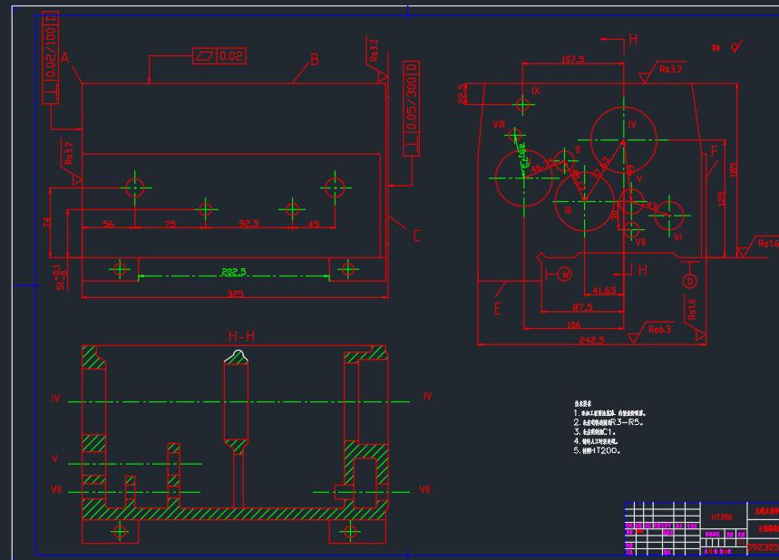Screen dimensions: 779x560
Task: Select technical note 5 containing HT200
Action: point(598,450)
